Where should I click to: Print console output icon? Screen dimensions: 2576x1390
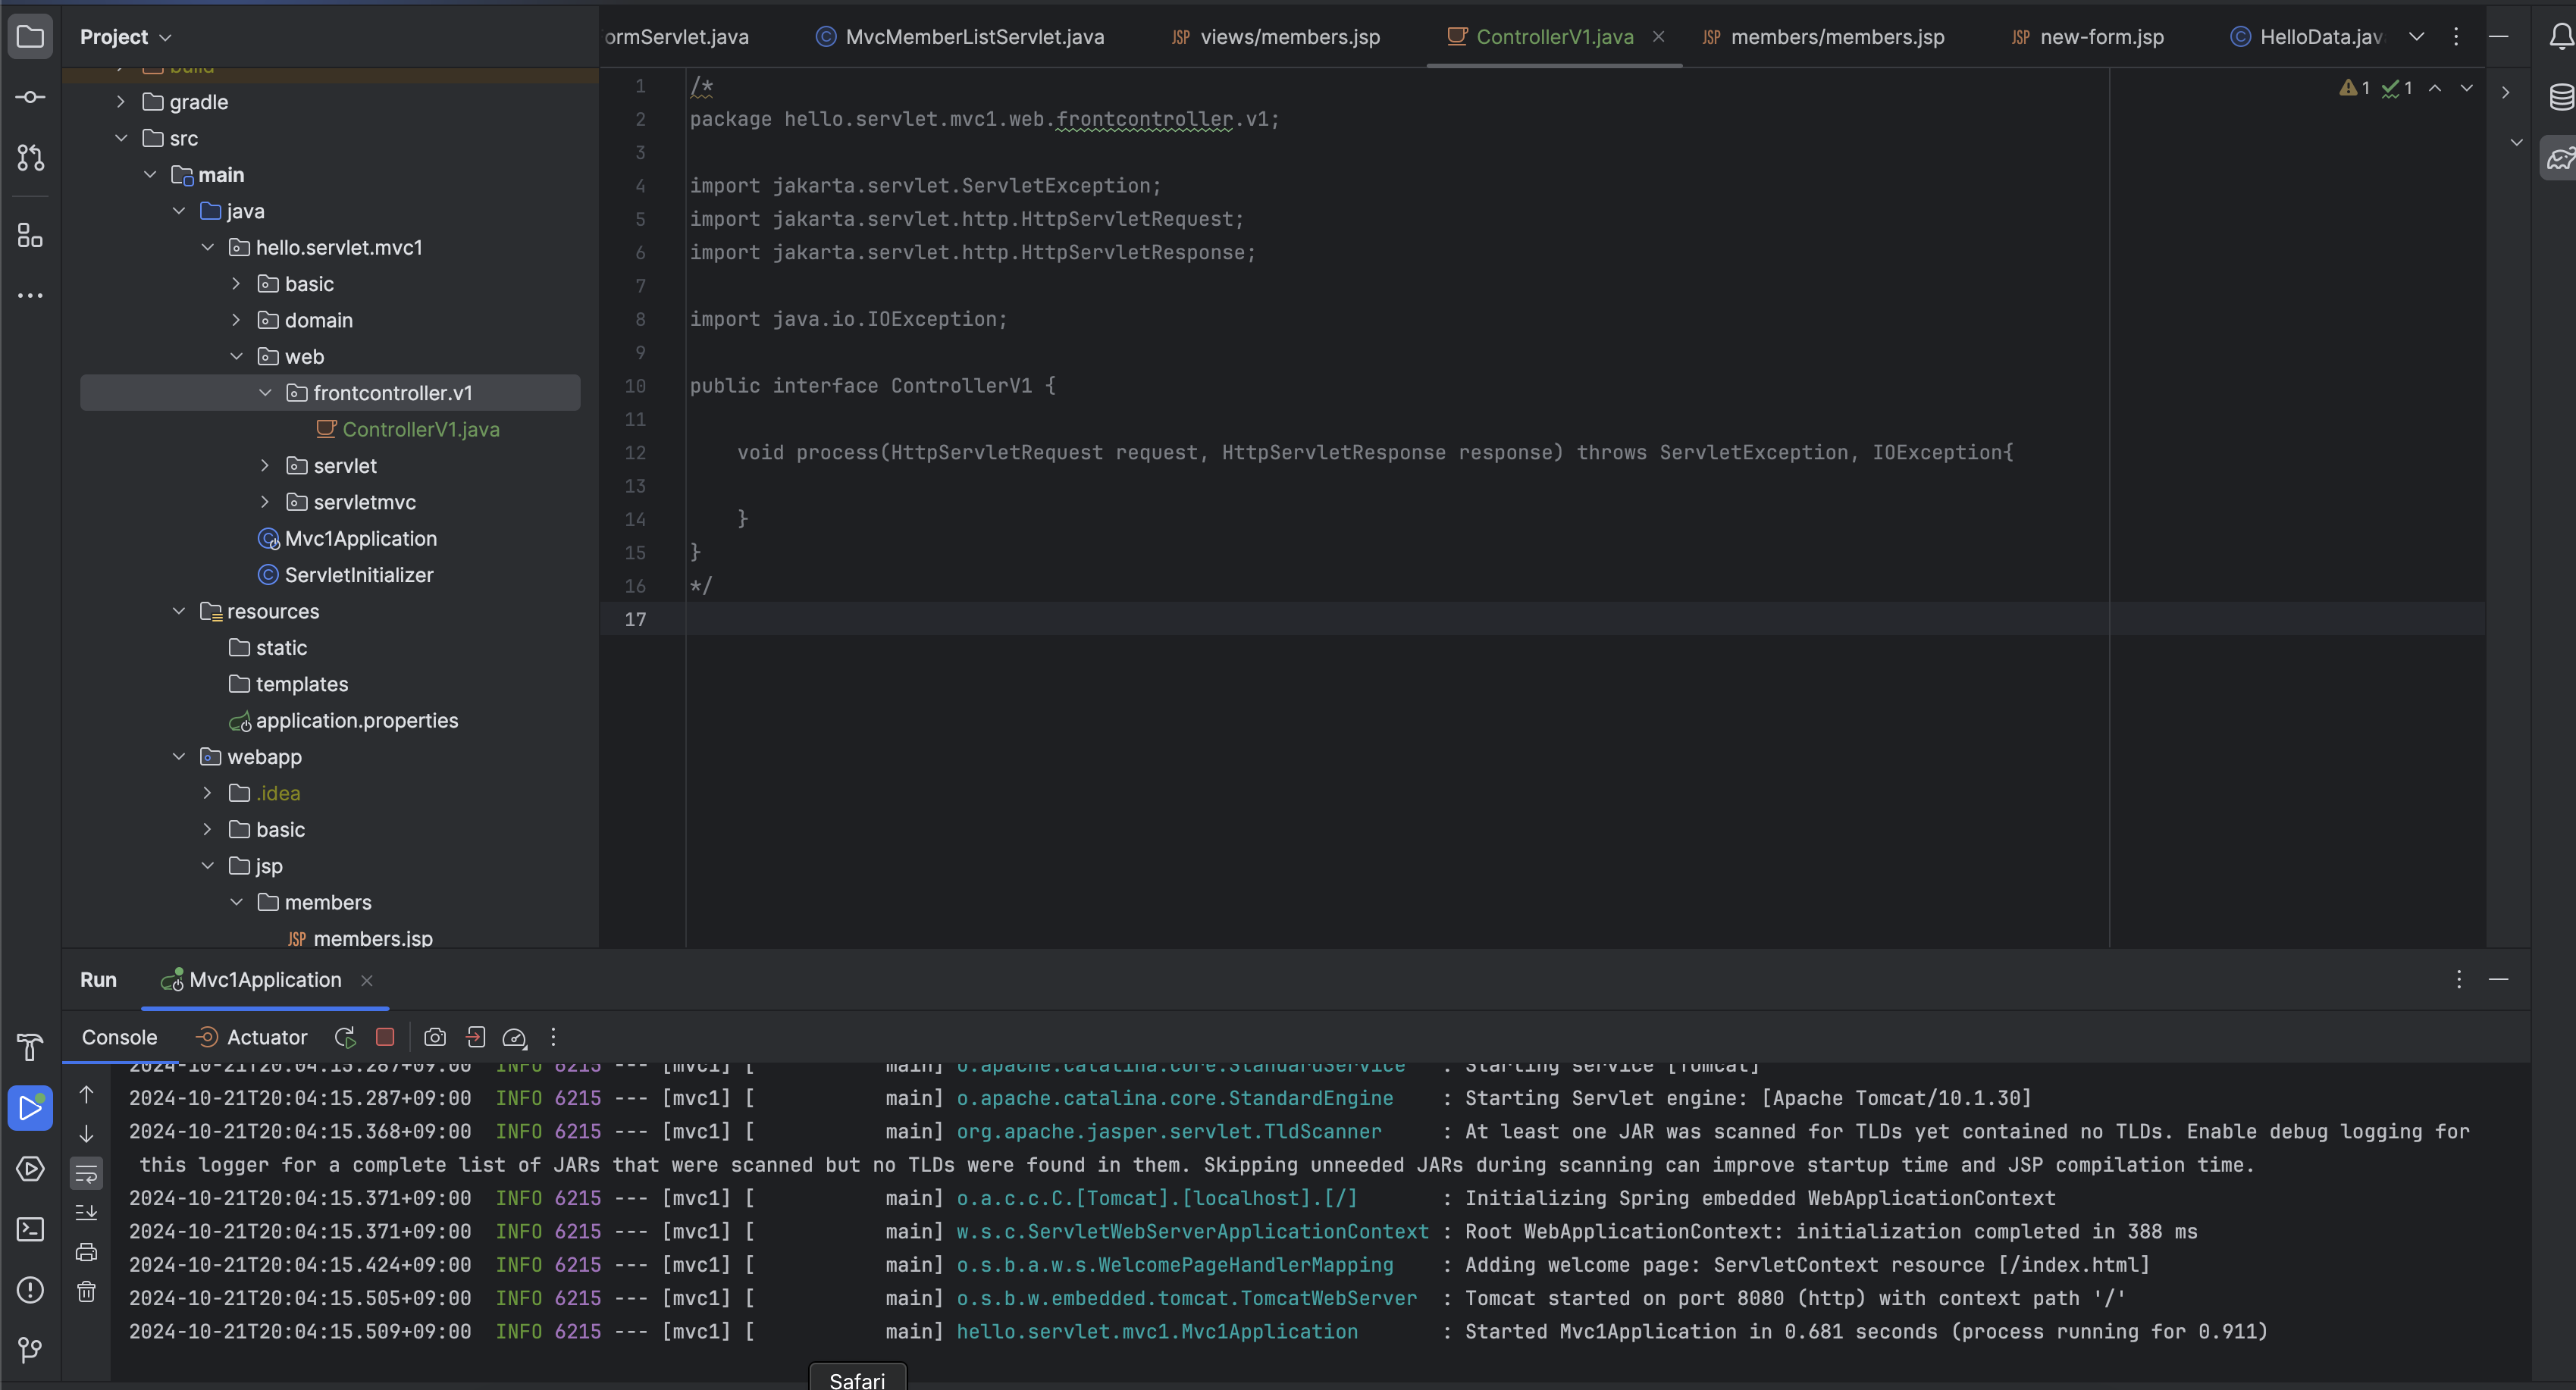pos(87,1252)
